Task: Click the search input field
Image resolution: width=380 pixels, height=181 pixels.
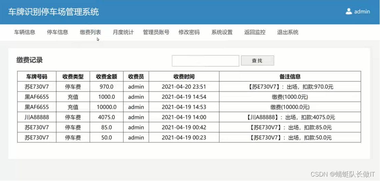Action: tap(205, 61)
